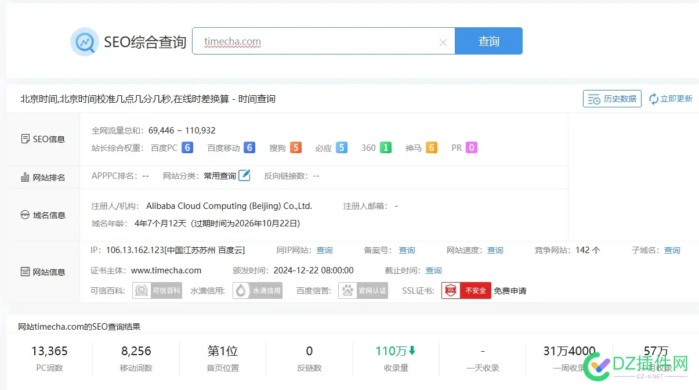Click the page title 北京时间 heading
699x390 pixels.
tap(148, 99)
